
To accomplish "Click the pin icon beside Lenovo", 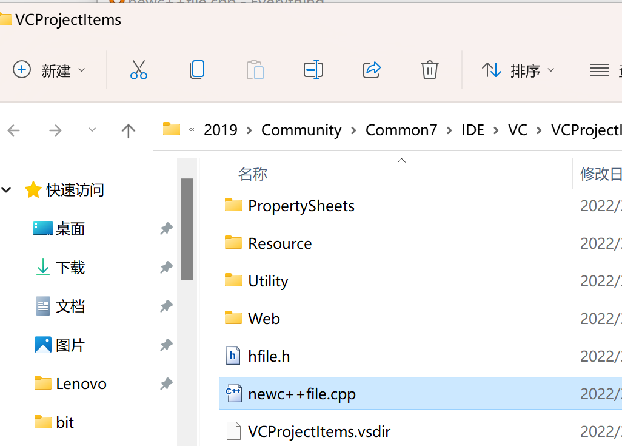I will (166, 384).
